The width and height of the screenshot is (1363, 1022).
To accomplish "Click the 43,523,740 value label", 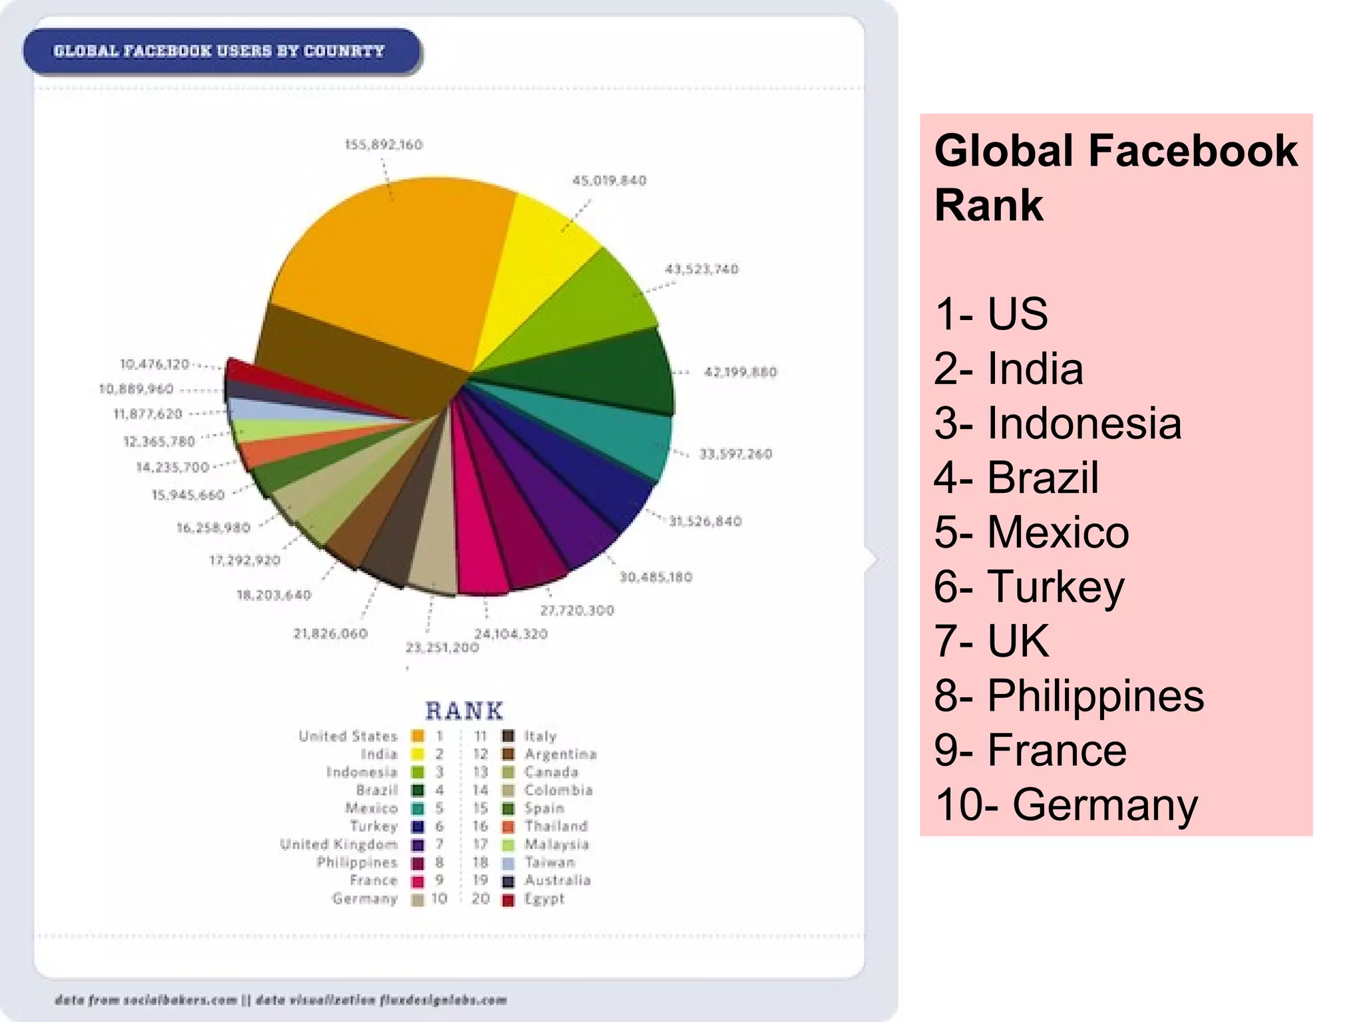I will tap(701, 269).
